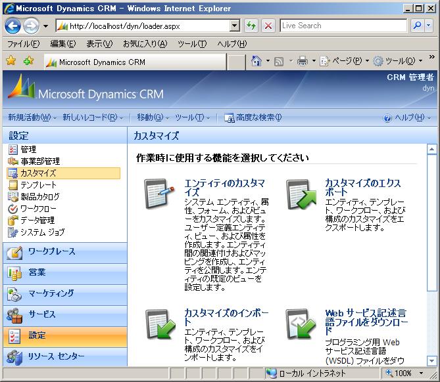Open the お気に入り(A) menu
The image size is (440, 382).
tap(145, 44)
